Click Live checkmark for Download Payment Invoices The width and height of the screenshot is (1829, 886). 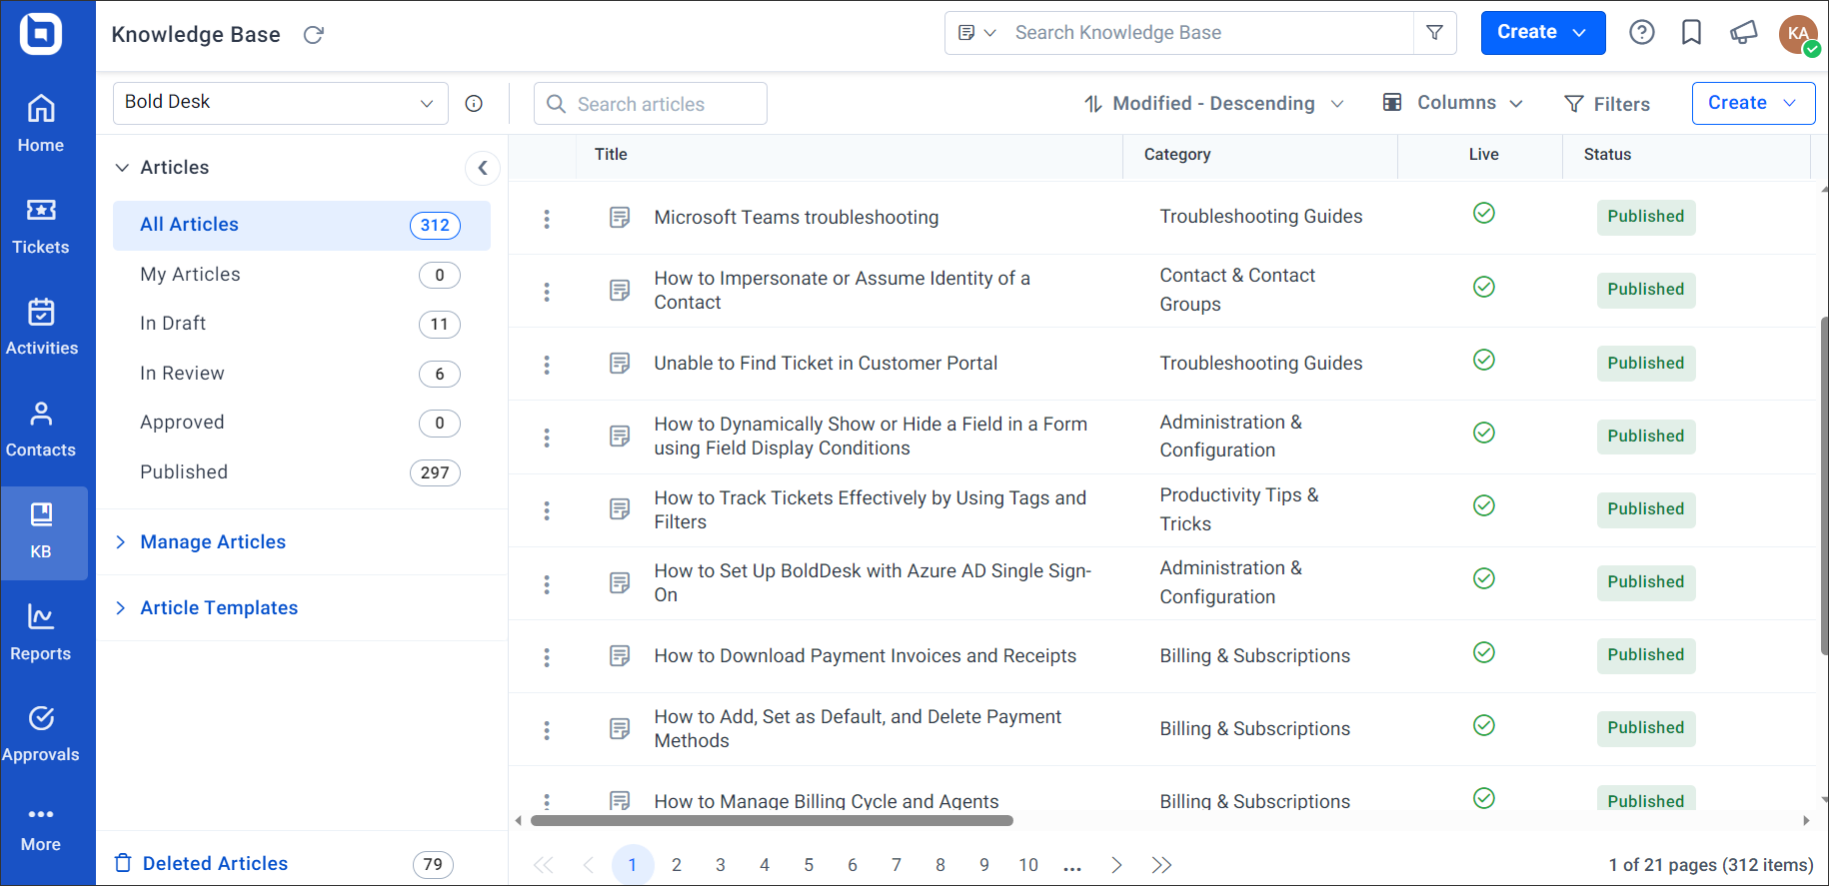tap(1484, 652)
